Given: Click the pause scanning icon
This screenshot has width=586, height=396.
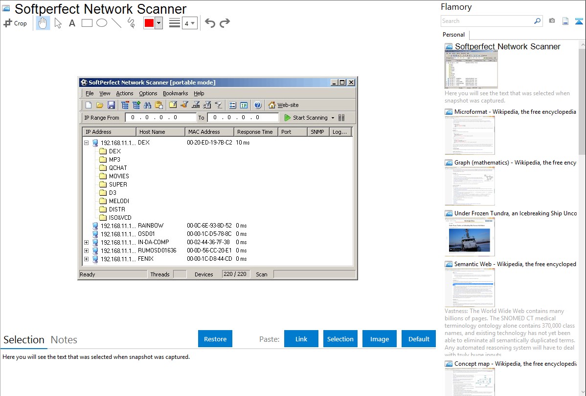Looking at the screenshot, I should pyautogui.click(x=341, y=118).
